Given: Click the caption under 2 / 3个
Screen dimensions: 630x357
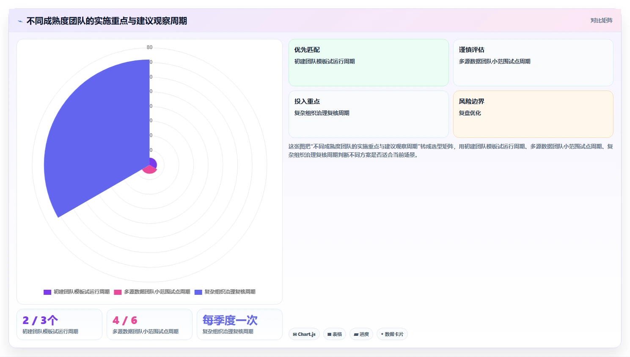Looking at the screenshot, I should pos(50,332).
